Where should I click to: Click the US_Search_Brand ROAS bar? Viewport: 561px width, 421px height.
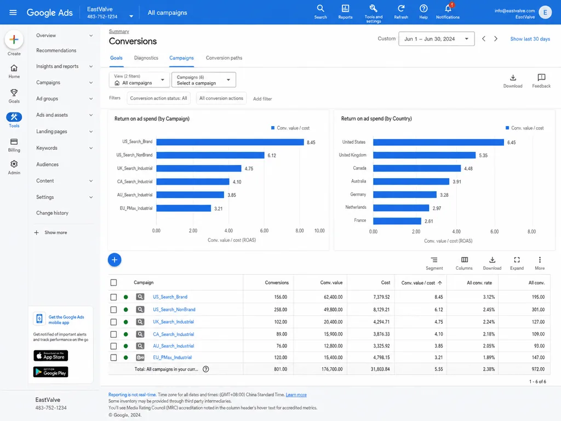230,142
